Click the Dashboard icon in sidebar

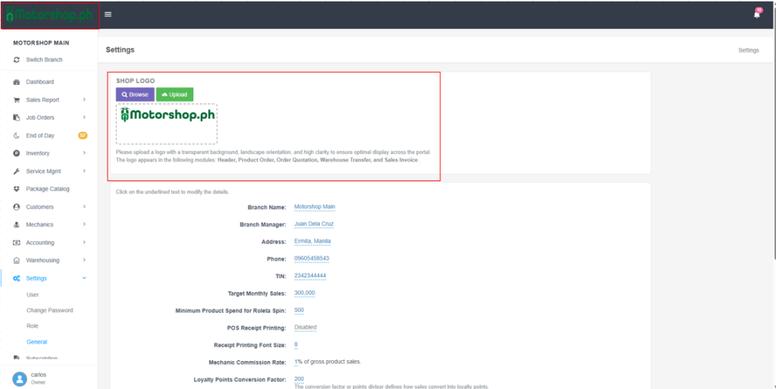[17, 82]
